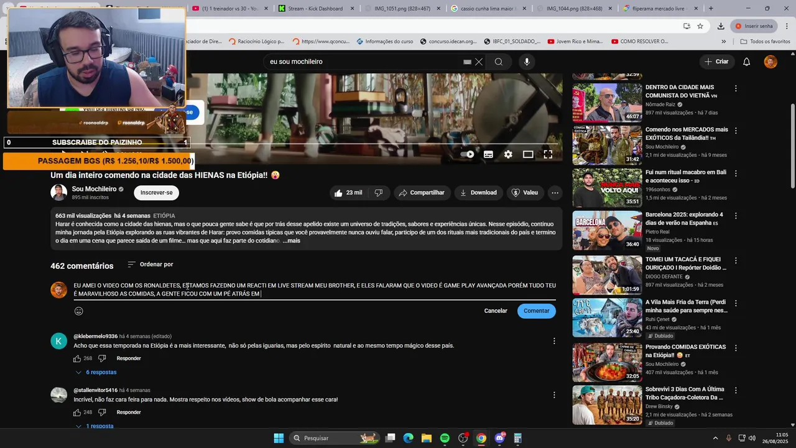
Task: Switch the player to theater mode
Action: point(528,154)
